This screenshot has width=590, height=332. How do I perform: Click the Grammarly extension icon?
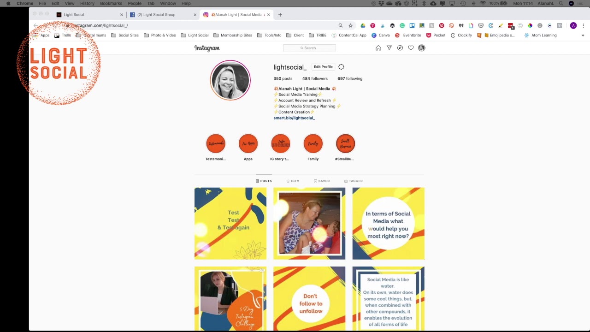402,26
